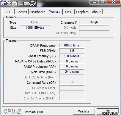Click the empty Row To Column field
Screen dimensions: 121x116
[x=72, y=98]
